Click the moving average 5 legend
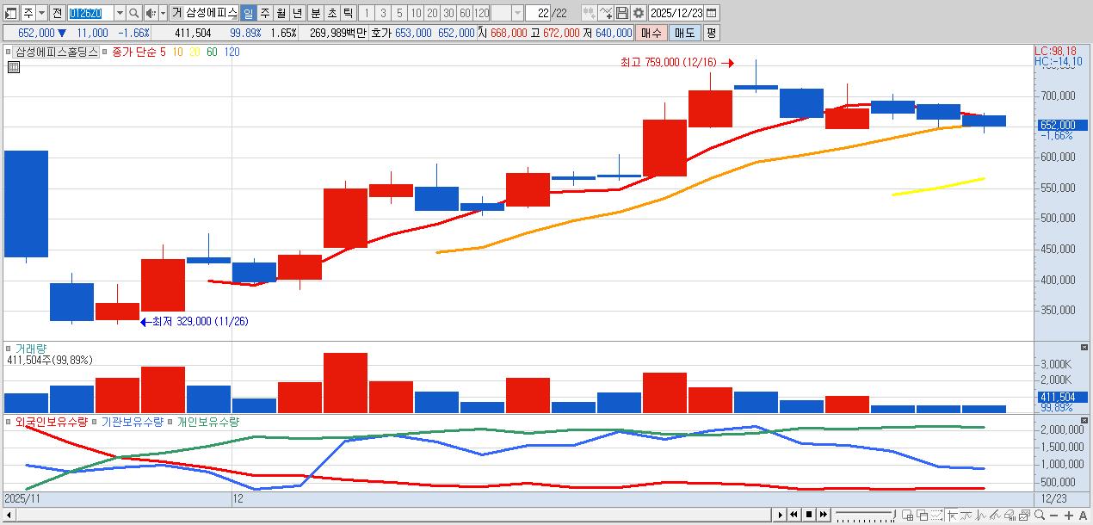1093x525 pixels. pyautogui.click(x=163, y=52)
